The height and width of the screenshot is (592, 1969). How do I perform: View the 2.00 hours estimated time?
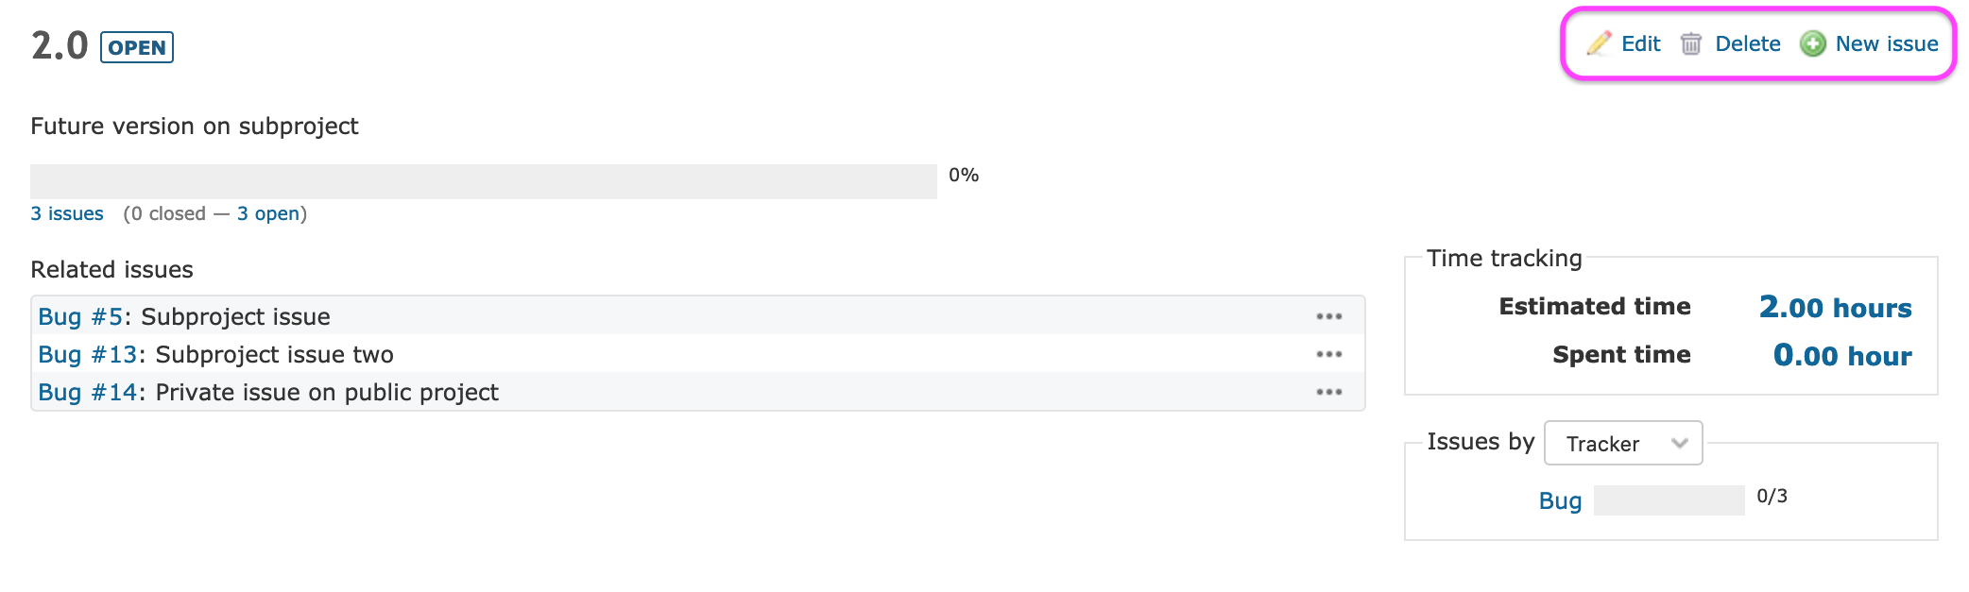(x=1835, y=307)
